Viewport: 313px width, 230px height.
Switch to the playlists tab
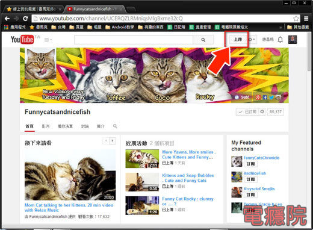tap(65, 126)
